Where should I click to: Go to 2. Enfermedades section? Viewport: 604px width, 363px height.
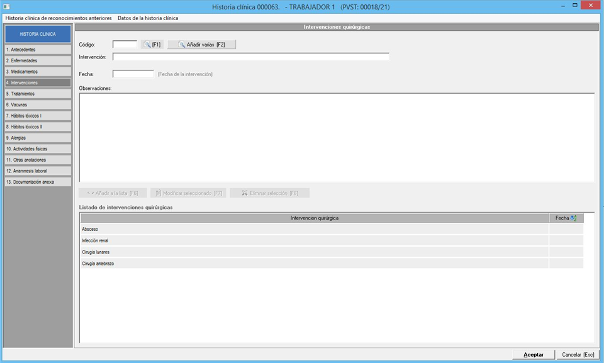click(x=38, y=60)
